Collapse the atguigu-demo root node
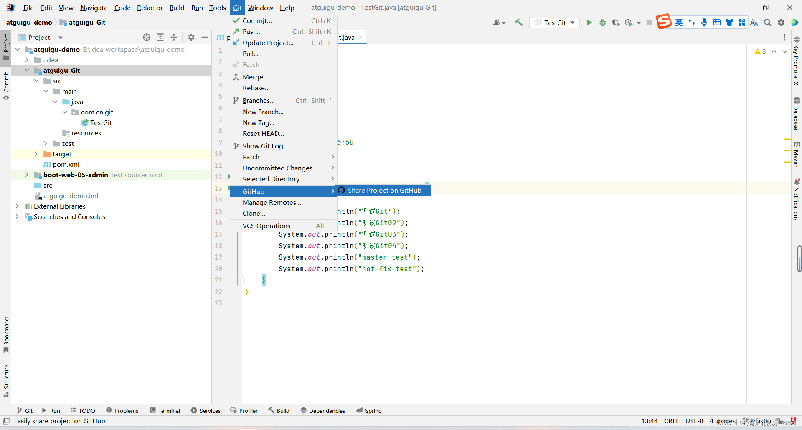Screen dimensions: 802x430 pos(18,49)
